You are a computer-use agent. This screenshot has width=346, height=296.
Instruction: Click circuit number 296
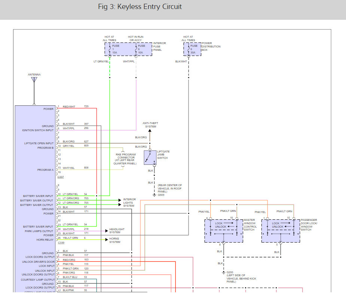(86, 128)
